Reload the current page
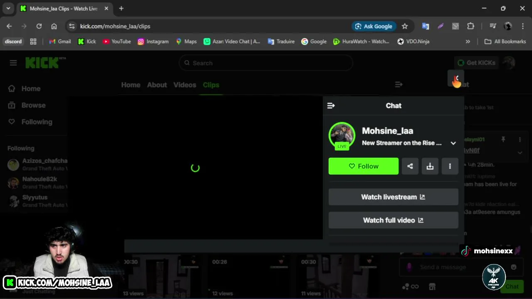The width and height of the screenshot is (532, 299). pyautogui.click(x=39, y=26)
